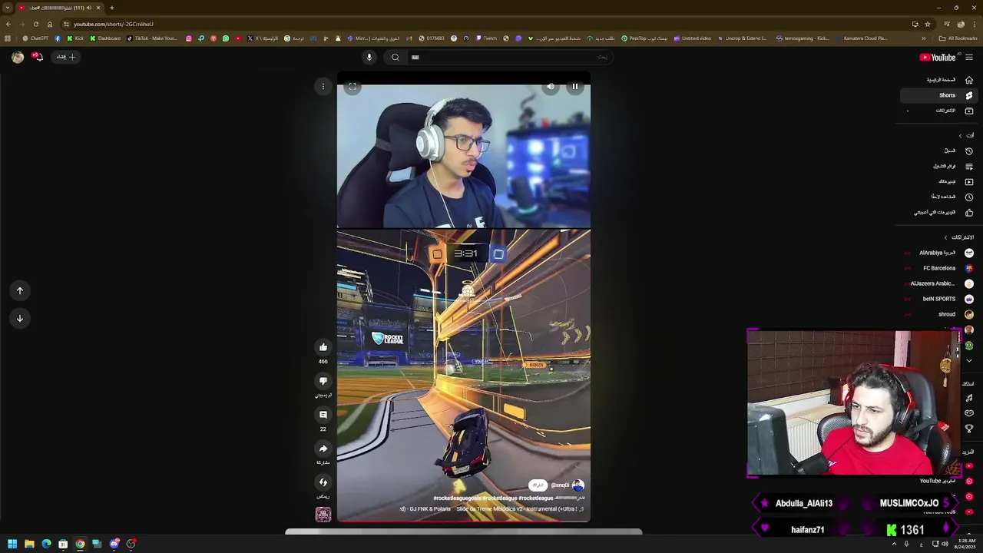Open the DJ FNK & Polaris sound link
Image resolution: width=983 pixels, height=553 pixels.
(x=491, y=509)
